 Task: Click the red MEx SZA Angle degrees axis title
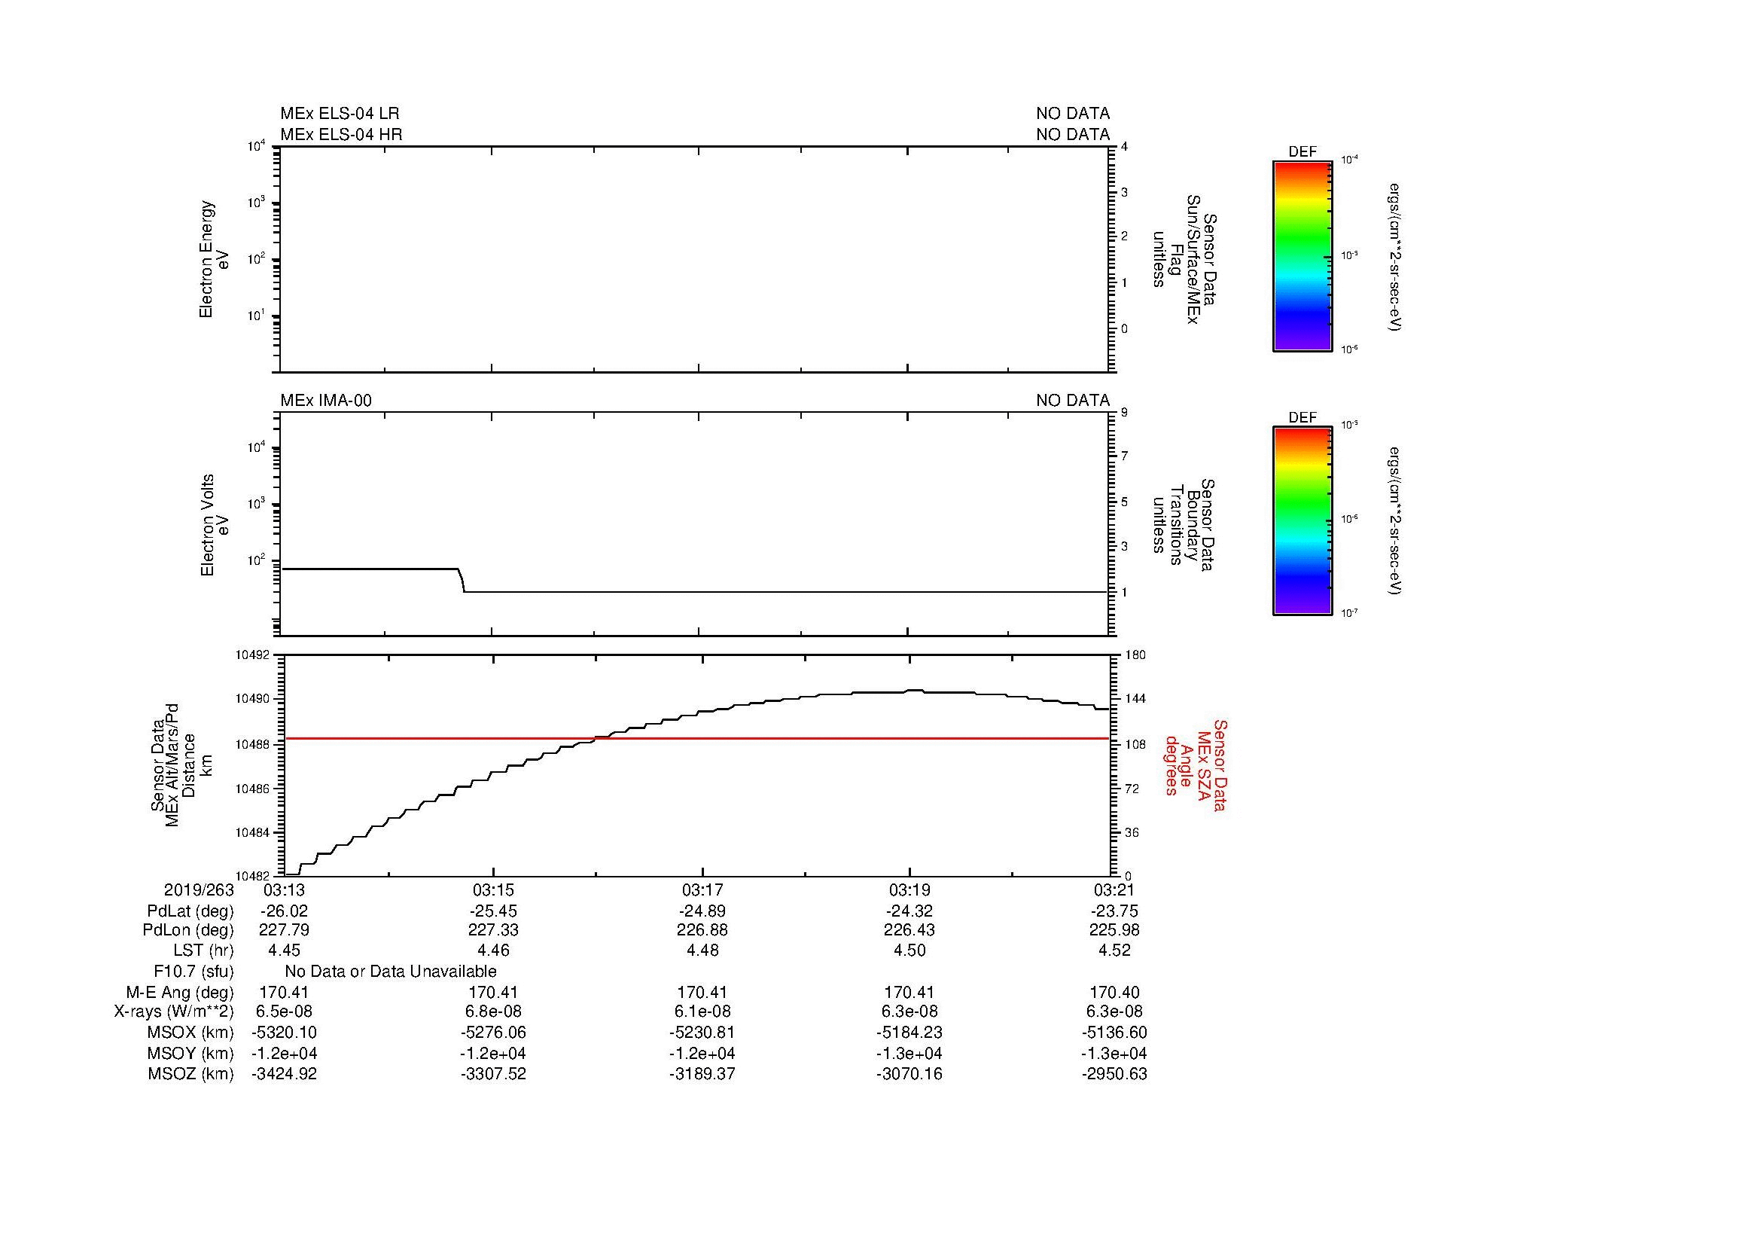(x=1195, y=764)
